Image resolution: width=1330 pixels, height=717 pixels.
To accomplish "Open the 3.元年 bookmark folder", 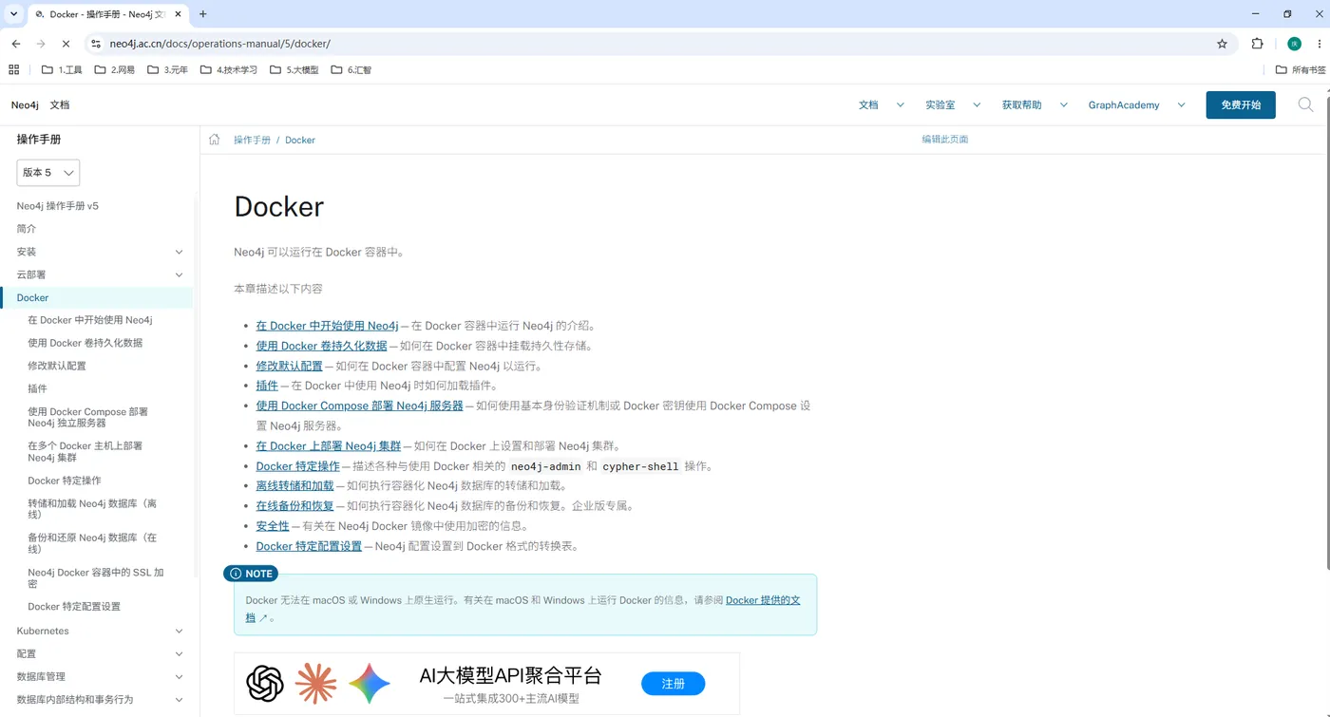I will coord(167,69).
